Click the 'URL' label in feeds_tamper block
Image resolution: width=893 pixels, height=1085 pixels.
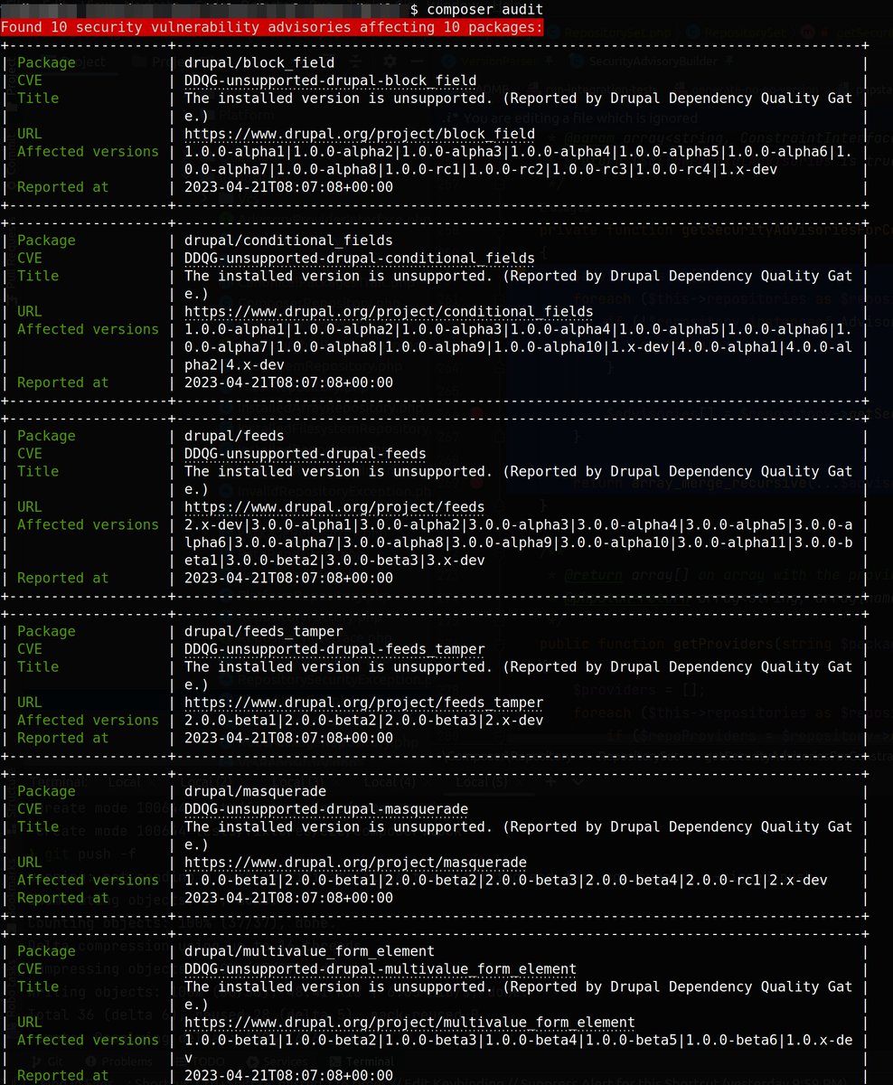pyautogui.click(x=30, y=702)
